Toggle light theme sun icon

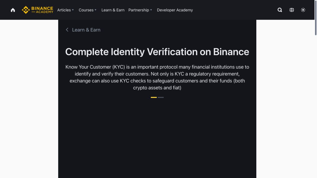303,10
